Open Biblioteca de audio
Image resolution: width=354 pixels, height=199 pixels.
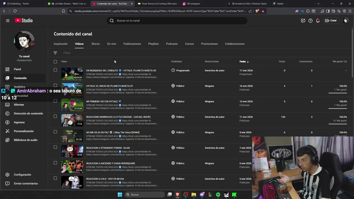tap(24, 140)
